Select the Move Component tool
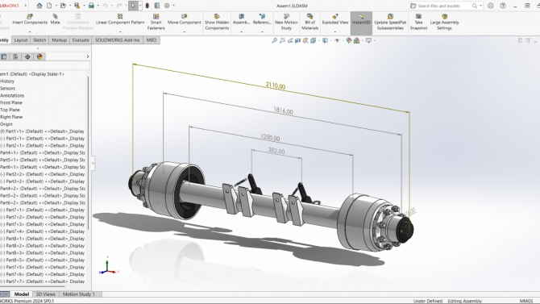 pyautogui.click(x=185, y=19)
